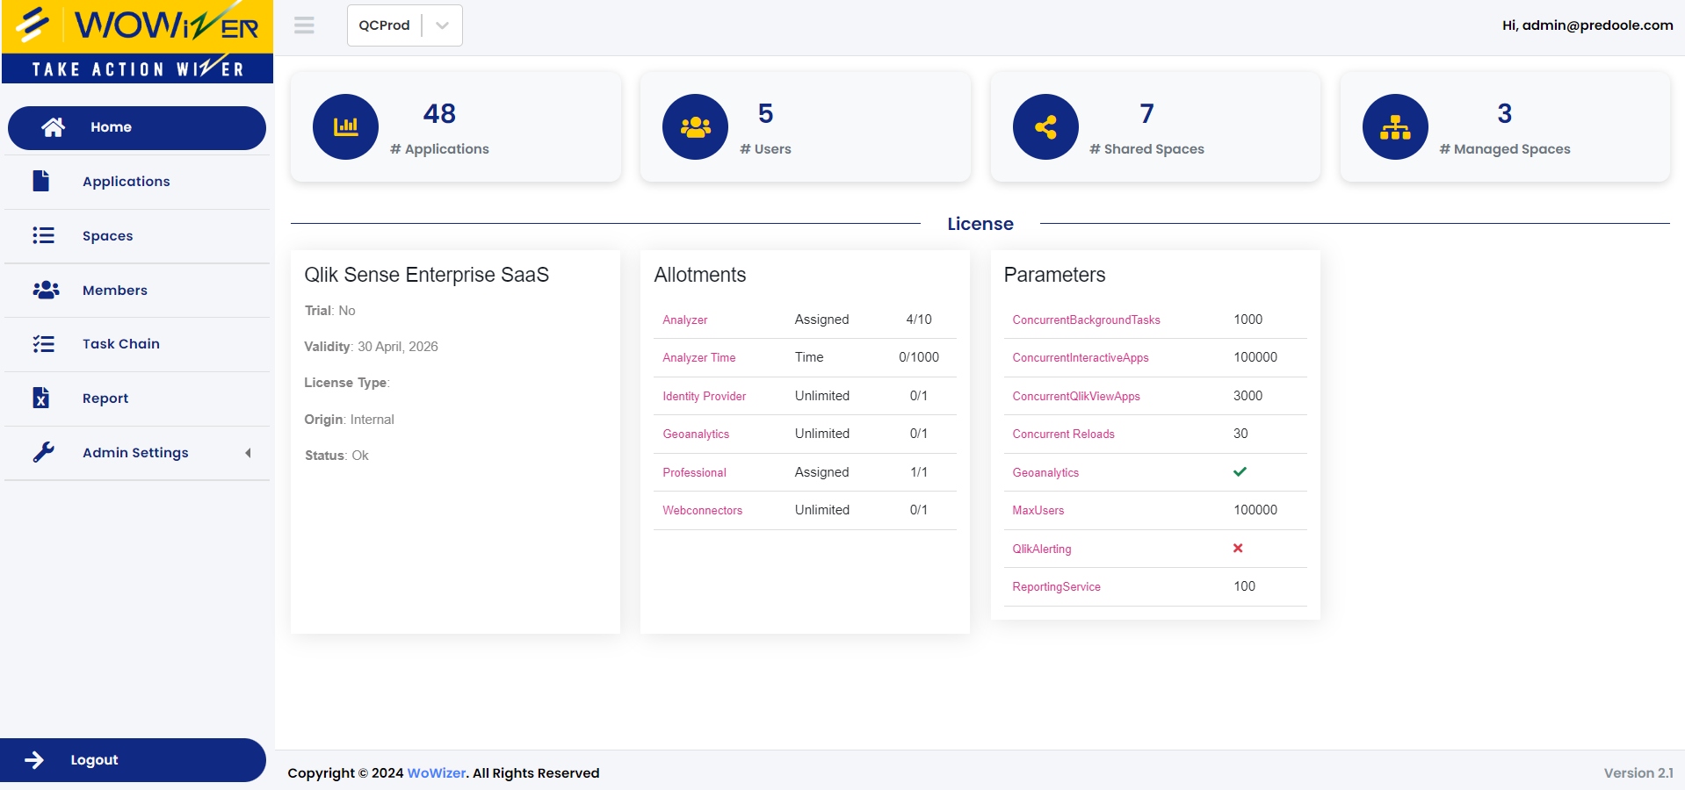Click Geoanalytics in the Parameters table
This screenshot has height=790, width=1685.
[x=1045, y=473]
